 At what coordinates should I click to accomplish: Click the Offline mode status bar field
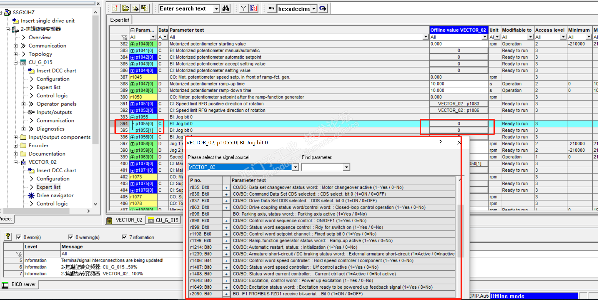(534, 296)
